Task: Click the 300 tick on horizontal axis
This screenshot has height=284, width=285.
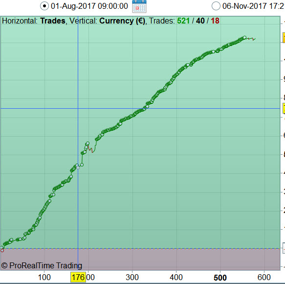Action: click(x=132, y=278)
